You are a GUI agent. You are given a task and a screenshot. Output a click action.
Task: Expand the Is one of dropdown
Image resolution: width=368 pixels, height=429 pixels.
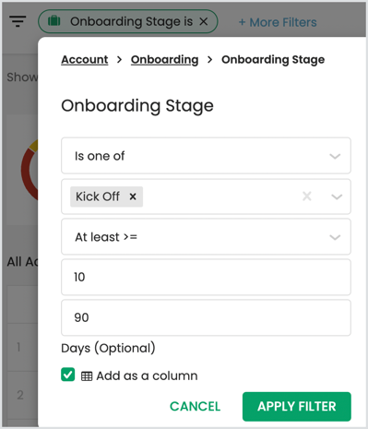tap(206, 156)
